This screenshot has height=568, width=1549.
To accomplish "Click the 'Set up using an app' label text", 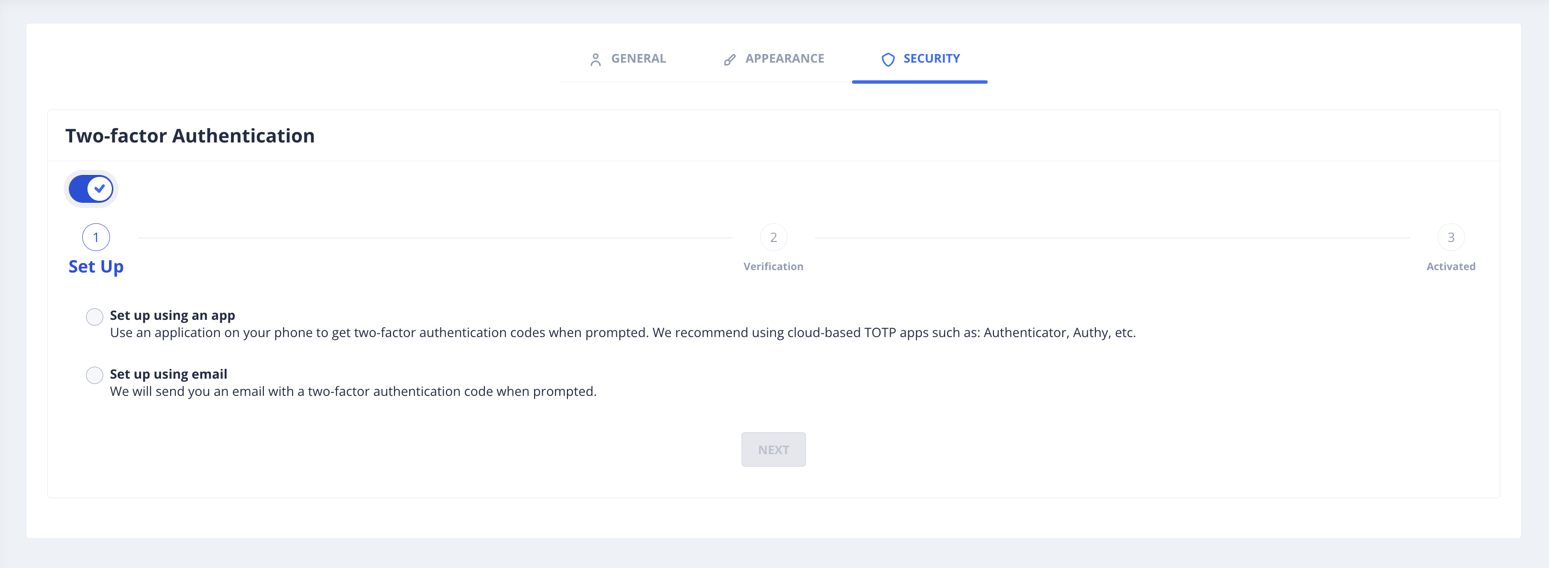I will pos(172,315).
